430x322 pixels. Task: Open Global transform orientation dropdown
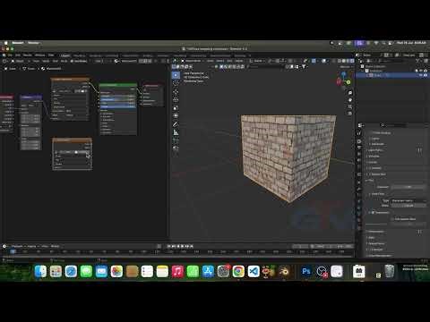coord(258,61)
